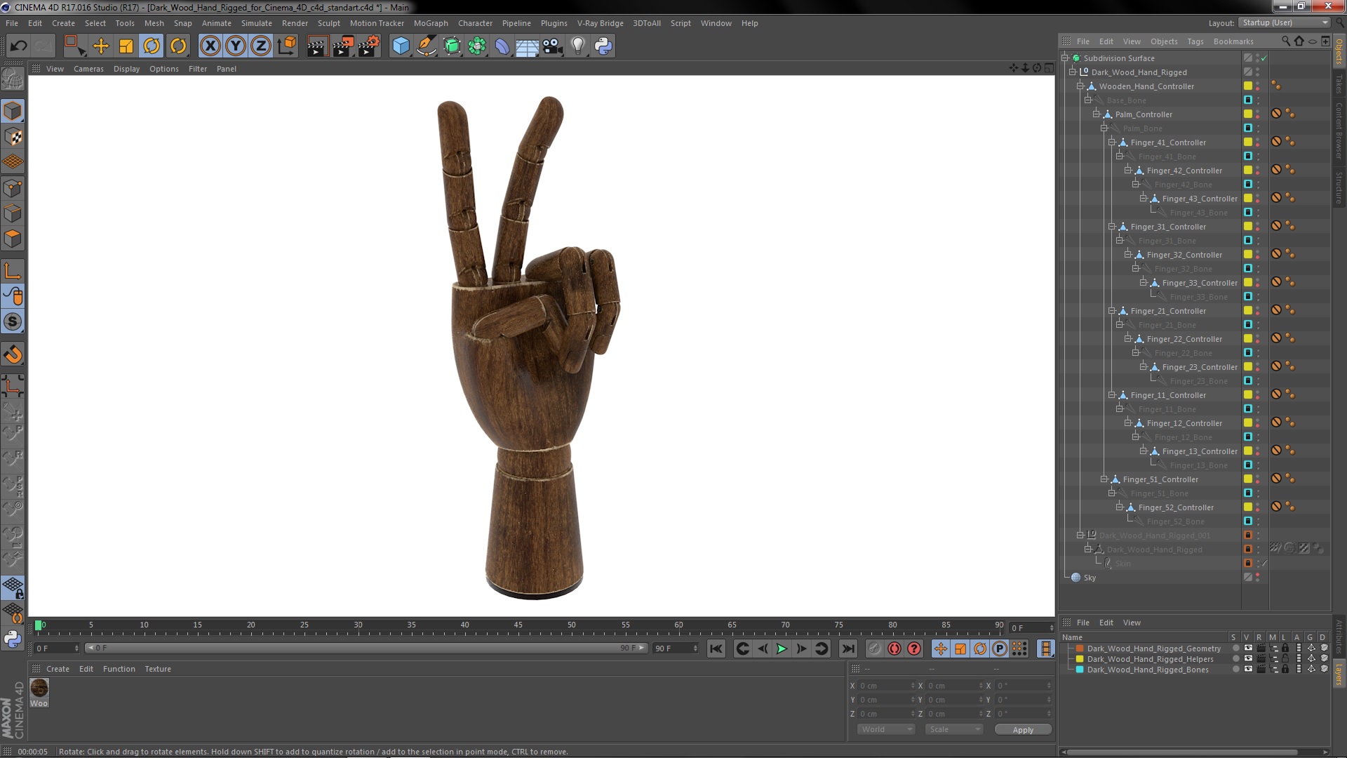Select the Move tool in top toolbar
Image resolution: width=1347 pixels, height=758 pixels.
click(100, 46)
